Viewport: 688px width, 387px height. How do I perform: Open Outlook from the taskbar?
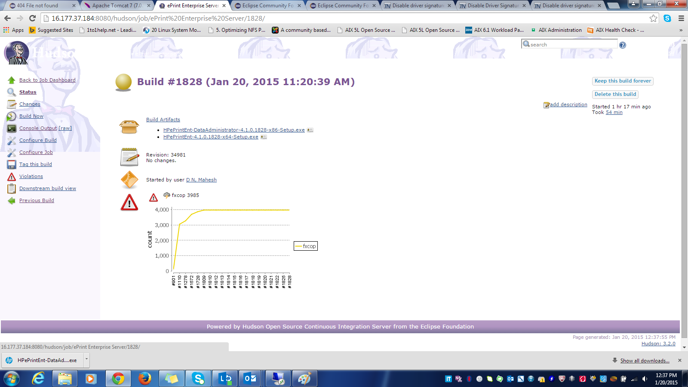(251, 379)
